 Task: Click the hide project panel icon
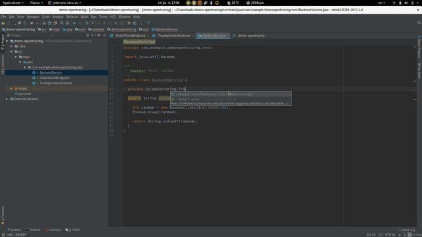click(105, 36)
